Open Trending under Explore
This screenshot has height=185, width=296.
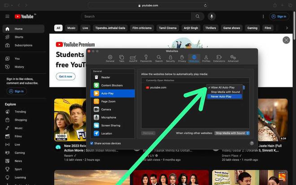[23, 112]
